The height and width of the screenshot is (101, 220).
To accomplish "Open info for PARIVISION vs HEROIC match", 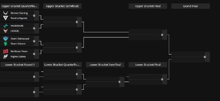I will [34, 28].
